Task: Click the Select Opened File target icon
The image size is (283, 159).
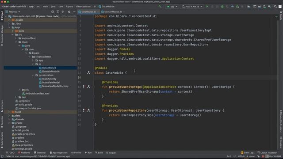Action: 53,12
